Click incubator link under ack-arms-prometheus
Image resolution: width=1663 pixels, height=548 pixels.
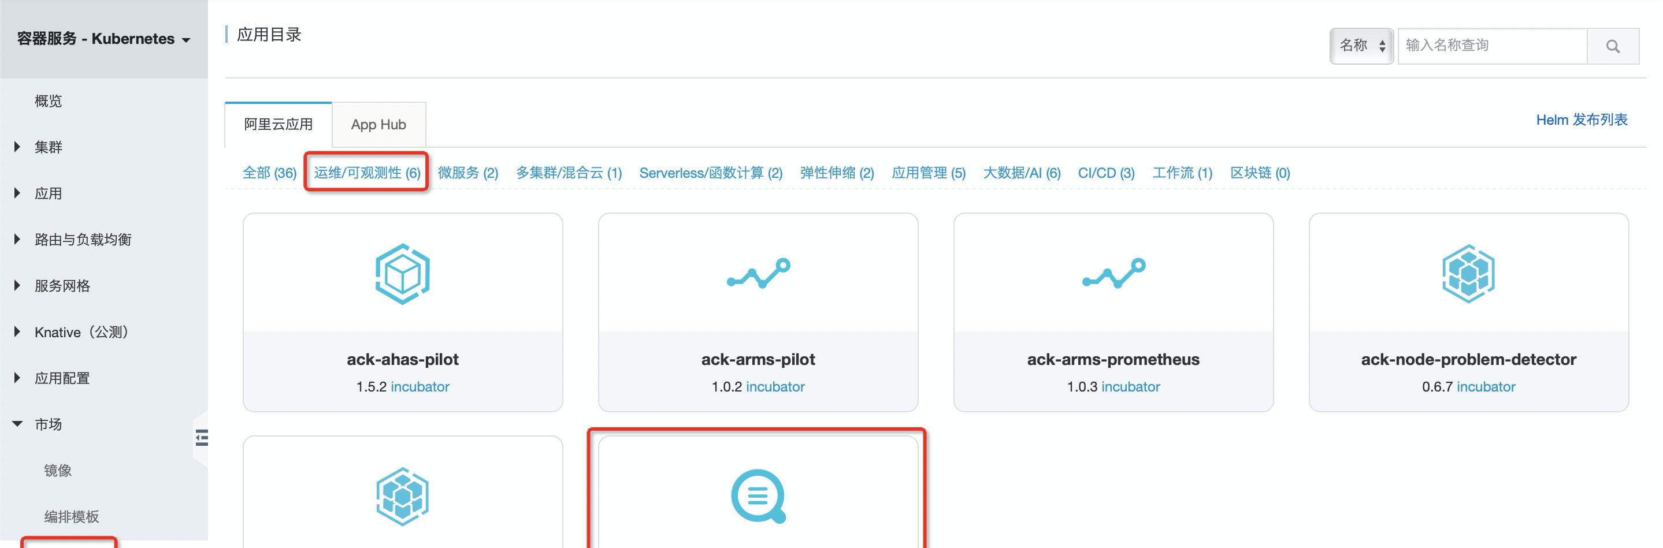[1130, 387]
